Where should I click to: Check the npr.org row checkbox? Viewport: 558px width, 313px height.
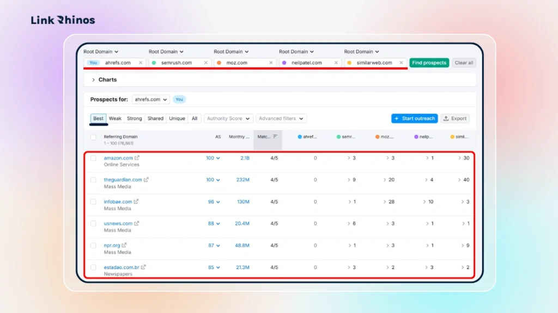pyautogui.click(x=93, y=245)
